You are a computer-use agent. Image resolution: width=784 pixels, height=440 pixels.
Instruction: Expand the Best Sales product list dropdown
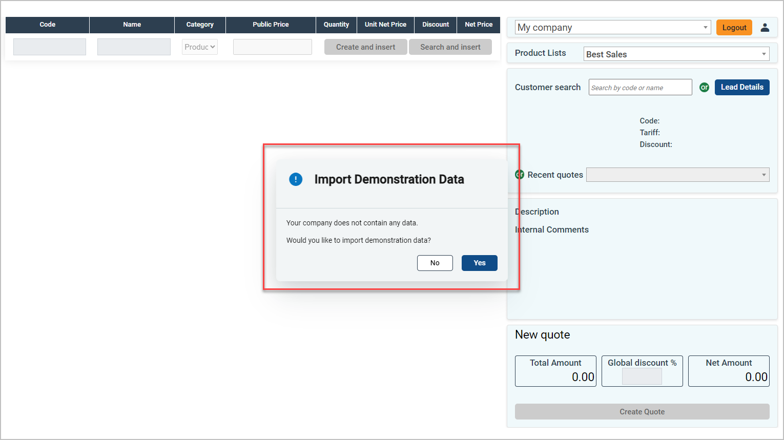coord(676,54)
